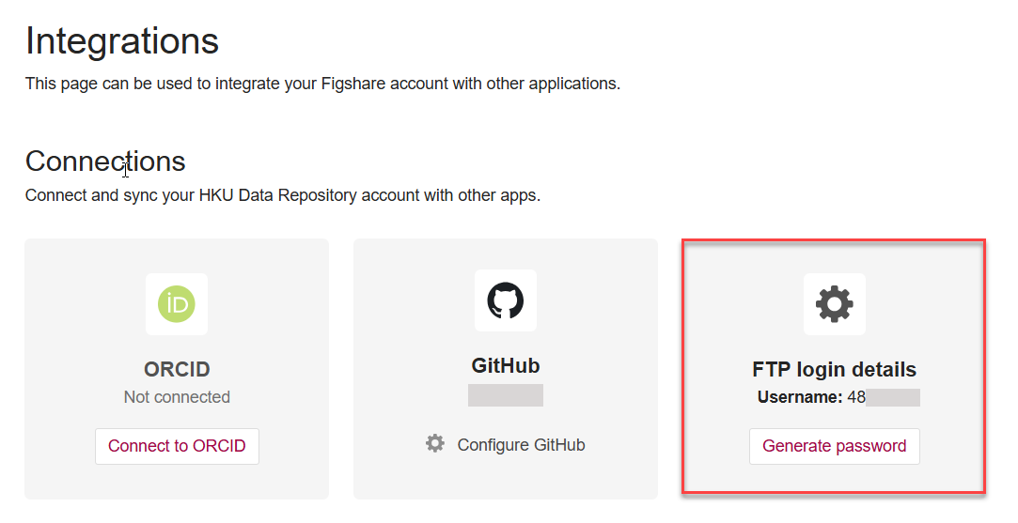Viewport: 1018px width, 523px height.
Task: Click the Figshare account integration description text
Action: 322,84
